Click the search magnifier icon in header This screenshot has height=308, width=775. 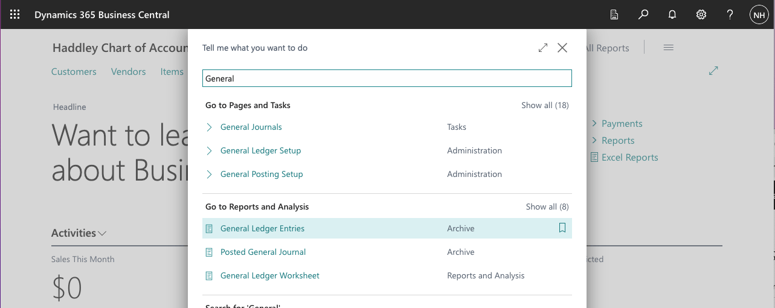[x=643, y=14]
